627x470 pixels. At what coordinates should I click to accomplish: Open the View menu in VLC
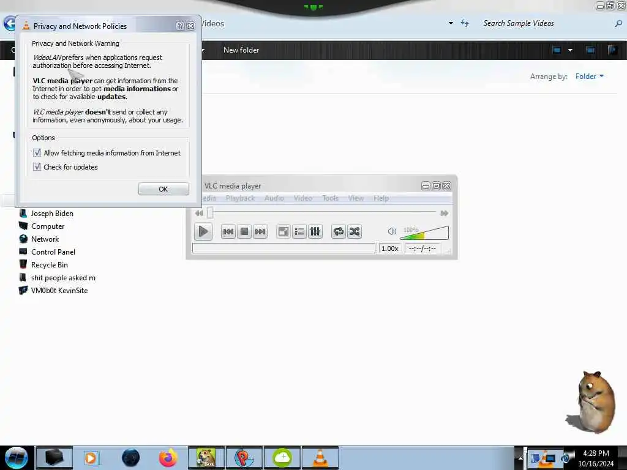[x=356, y=198]
